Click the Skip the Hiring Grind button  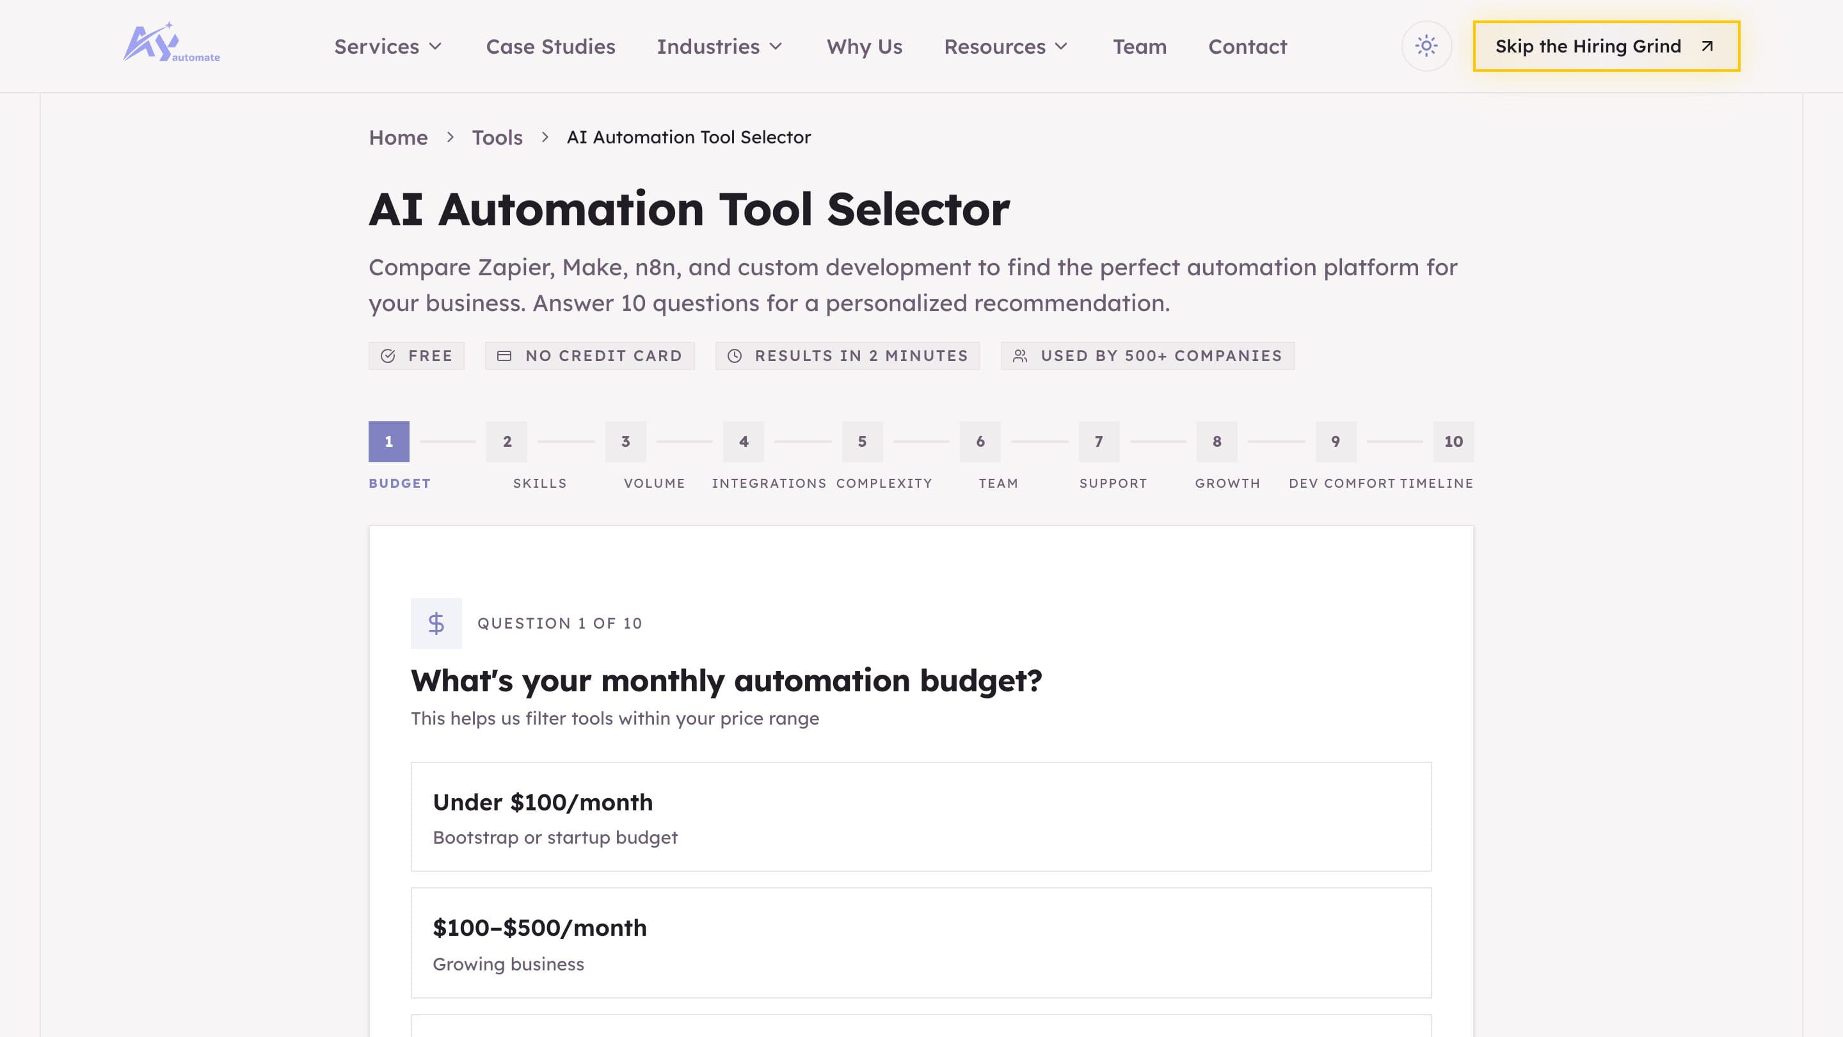click(x=1606, y=47)
